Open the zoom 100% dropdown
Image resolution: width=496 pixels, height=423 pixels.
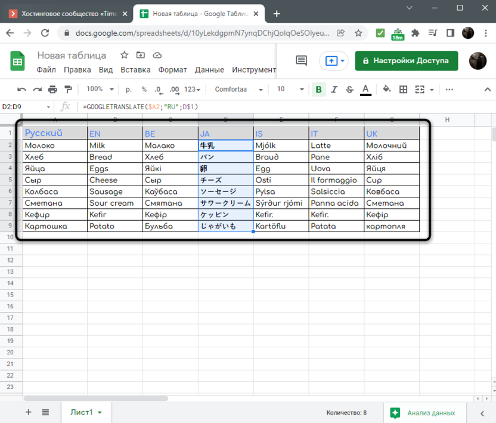click(x=99, y=89)
